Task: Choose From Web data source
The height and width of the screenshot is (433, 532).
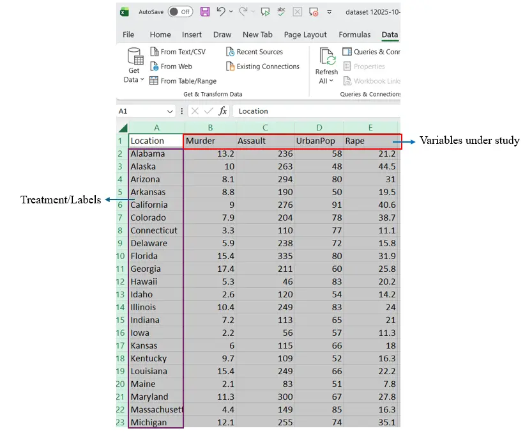Action: coord(171,67)
